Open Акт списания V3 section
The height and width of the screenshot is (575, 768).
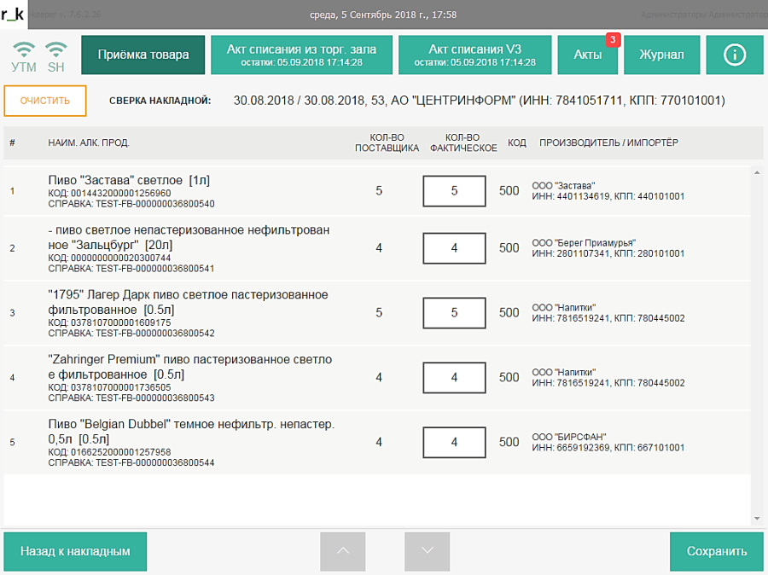click(474, 55)
